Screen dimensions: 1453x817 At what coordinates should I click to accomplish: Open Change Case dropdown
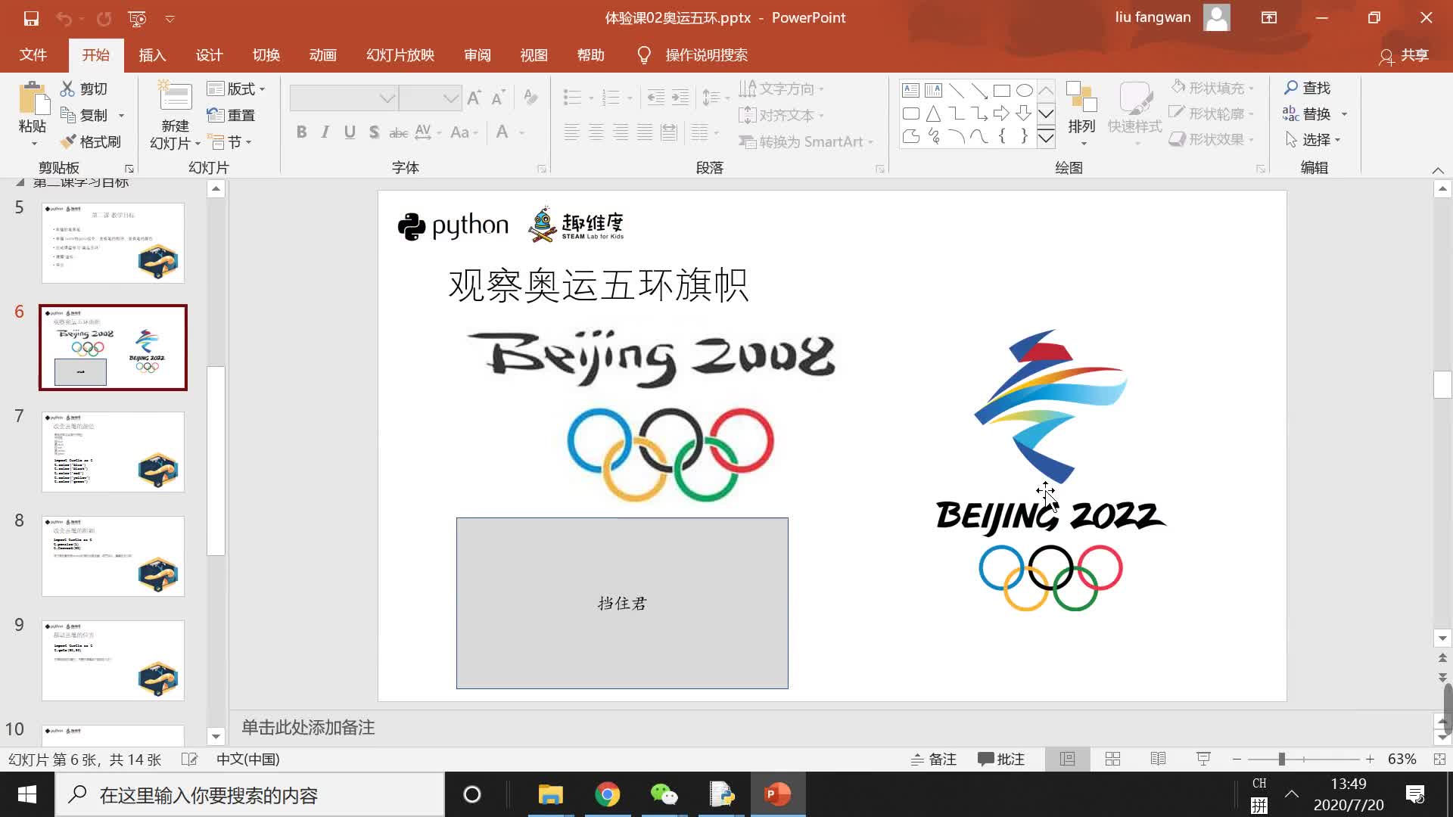click(x=464, y=132)
